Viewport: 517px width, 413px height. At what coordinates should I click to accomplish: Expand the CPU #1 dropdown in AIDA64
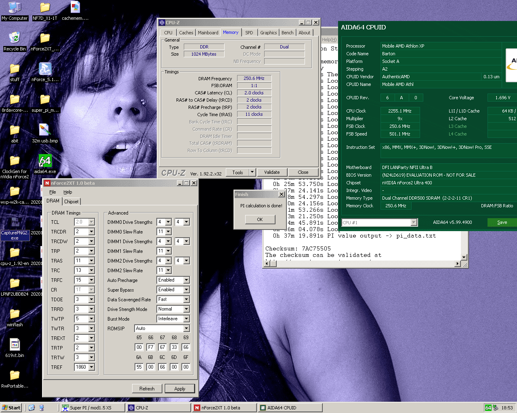[414, 223]
